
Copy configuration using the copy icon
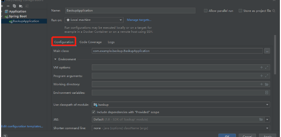14,6
